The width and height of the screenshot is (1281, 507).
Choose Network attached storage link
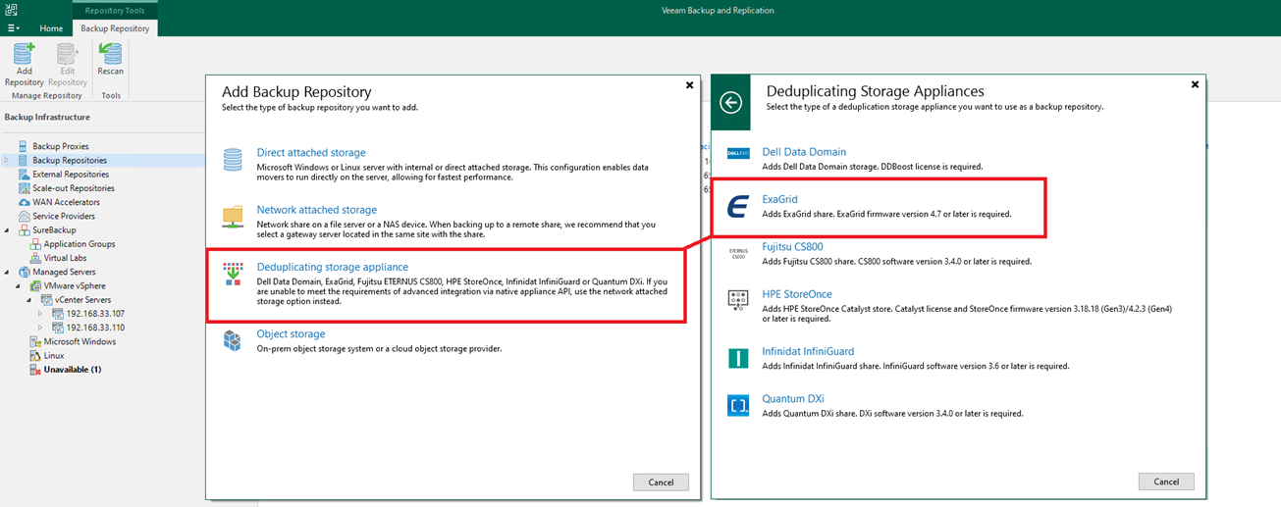pos(317,210)
